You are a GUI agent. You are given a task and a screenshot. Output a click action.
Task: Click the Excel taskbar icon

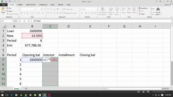pos(45,95)
